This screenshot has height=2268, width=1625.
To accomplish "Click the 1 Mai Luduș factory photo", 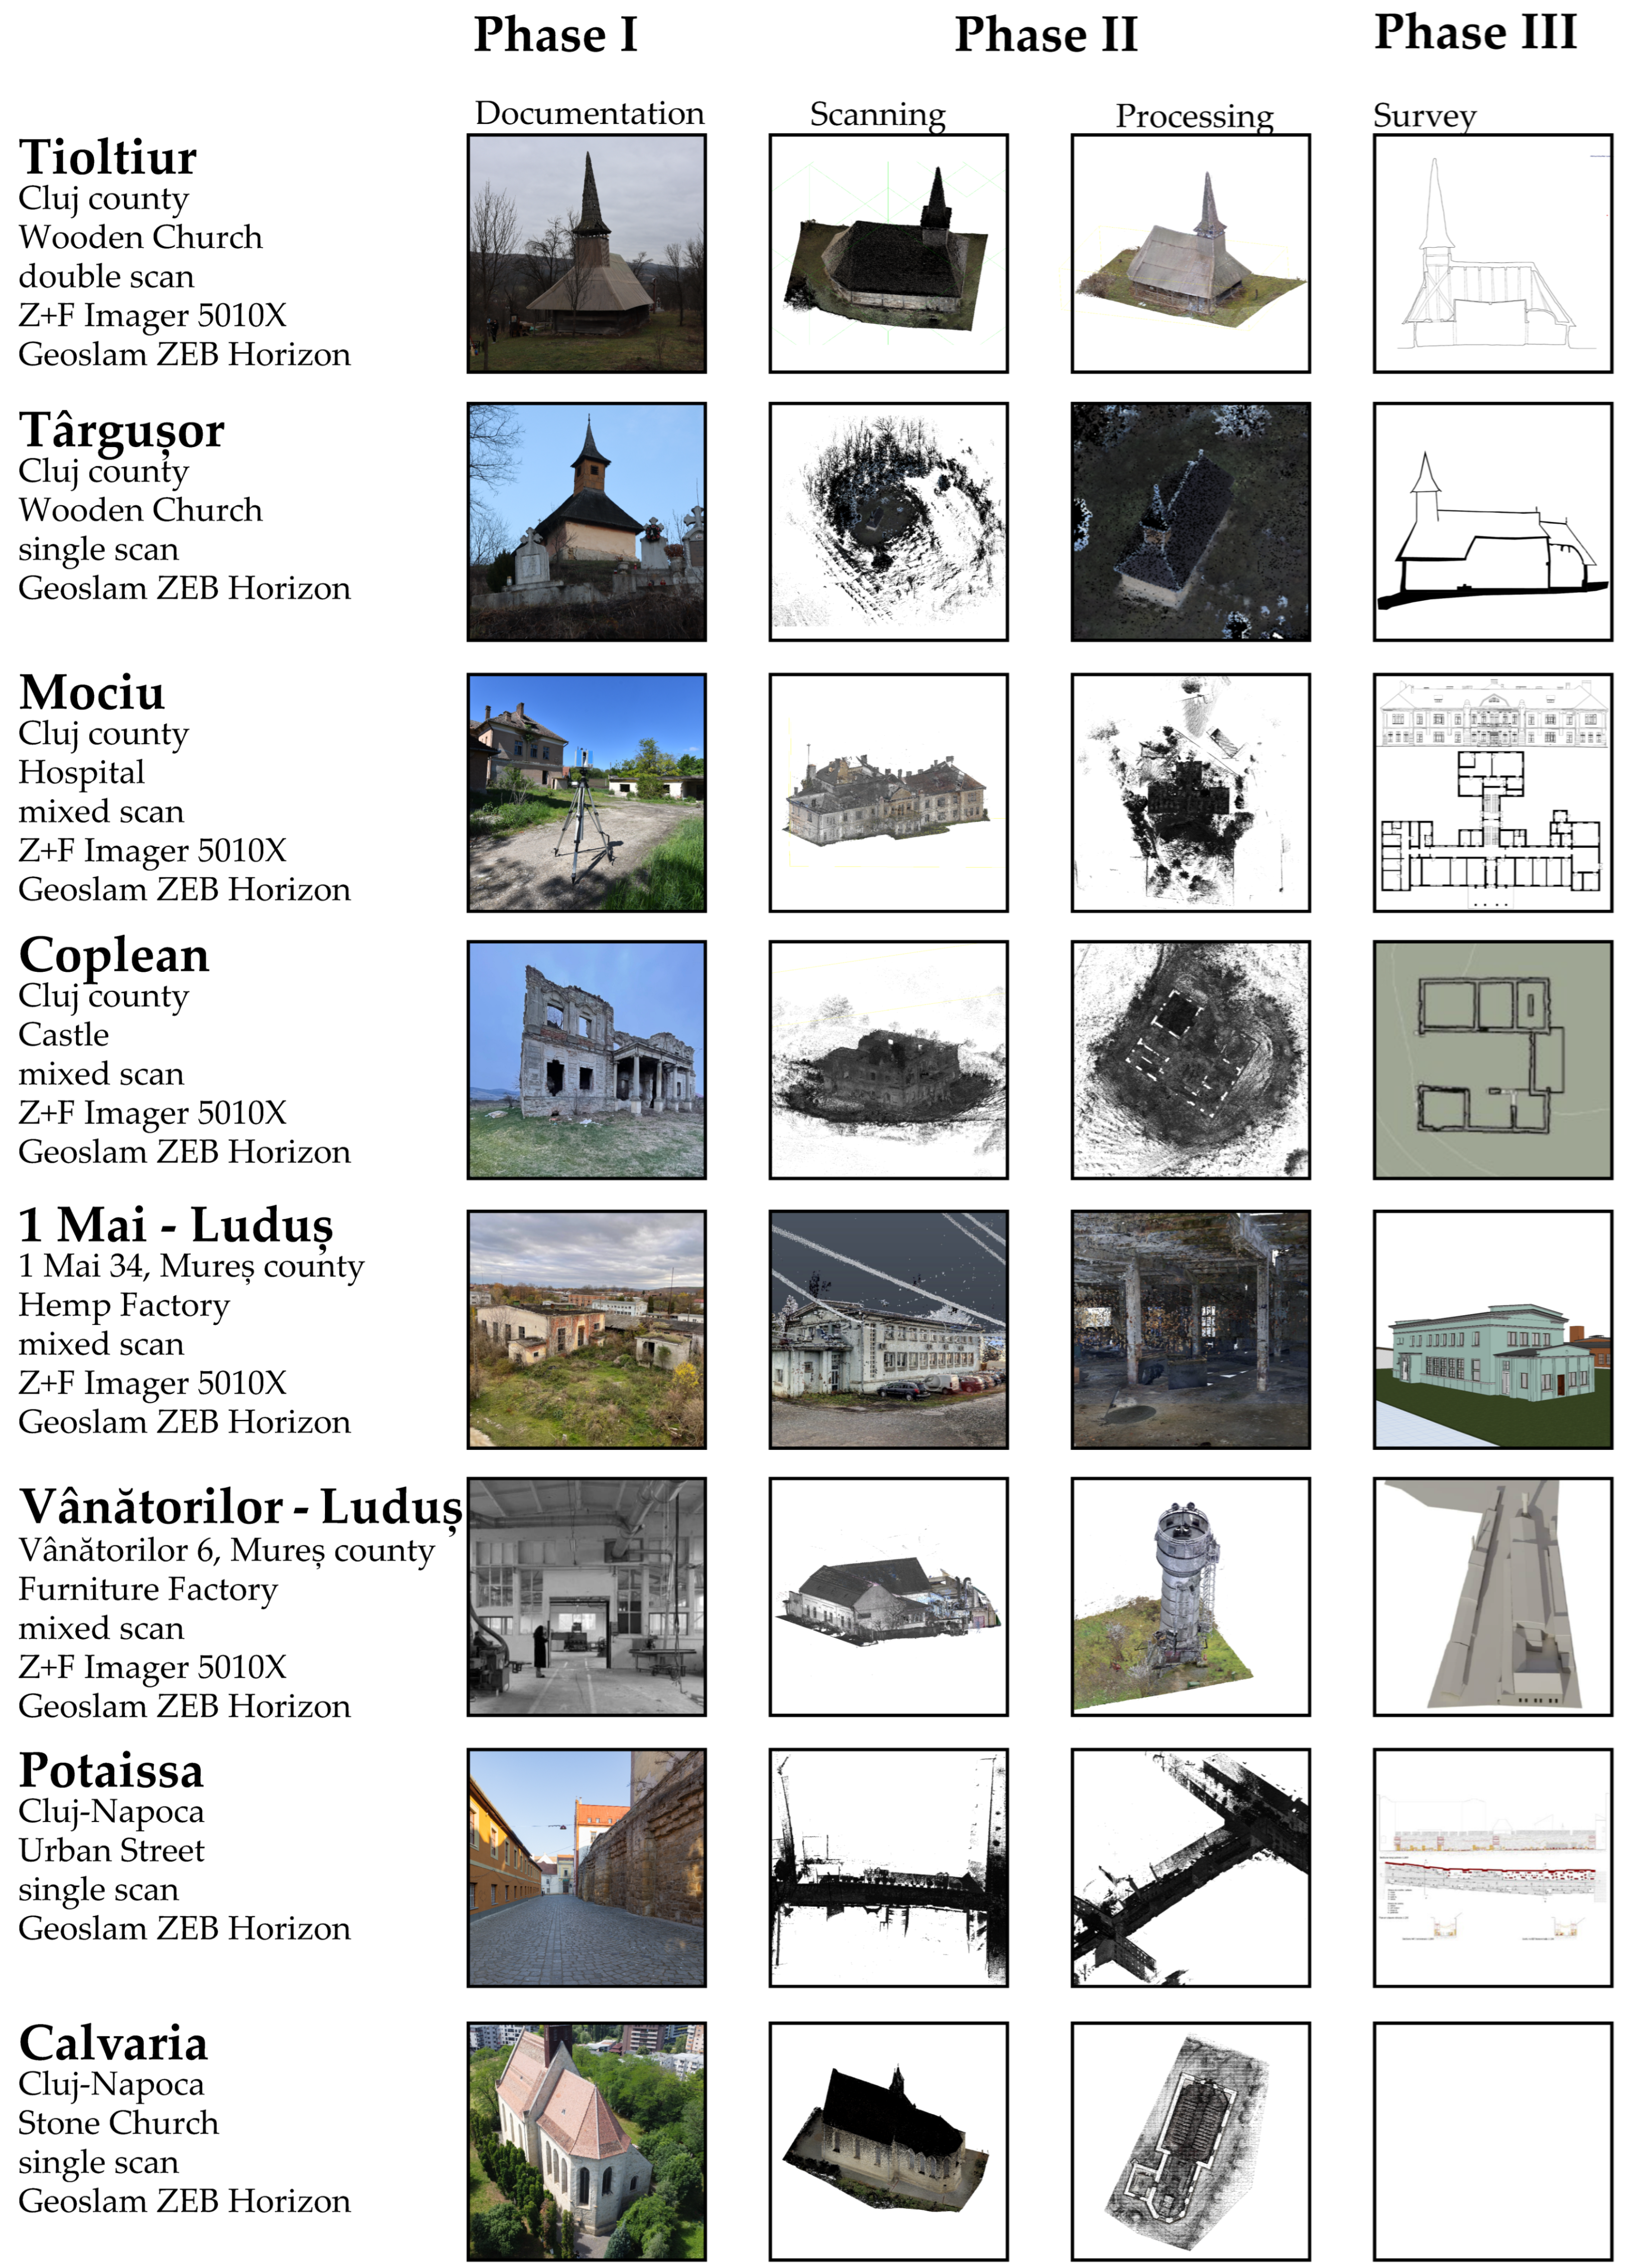I will pyautogui.click(x=586, y=1329).
